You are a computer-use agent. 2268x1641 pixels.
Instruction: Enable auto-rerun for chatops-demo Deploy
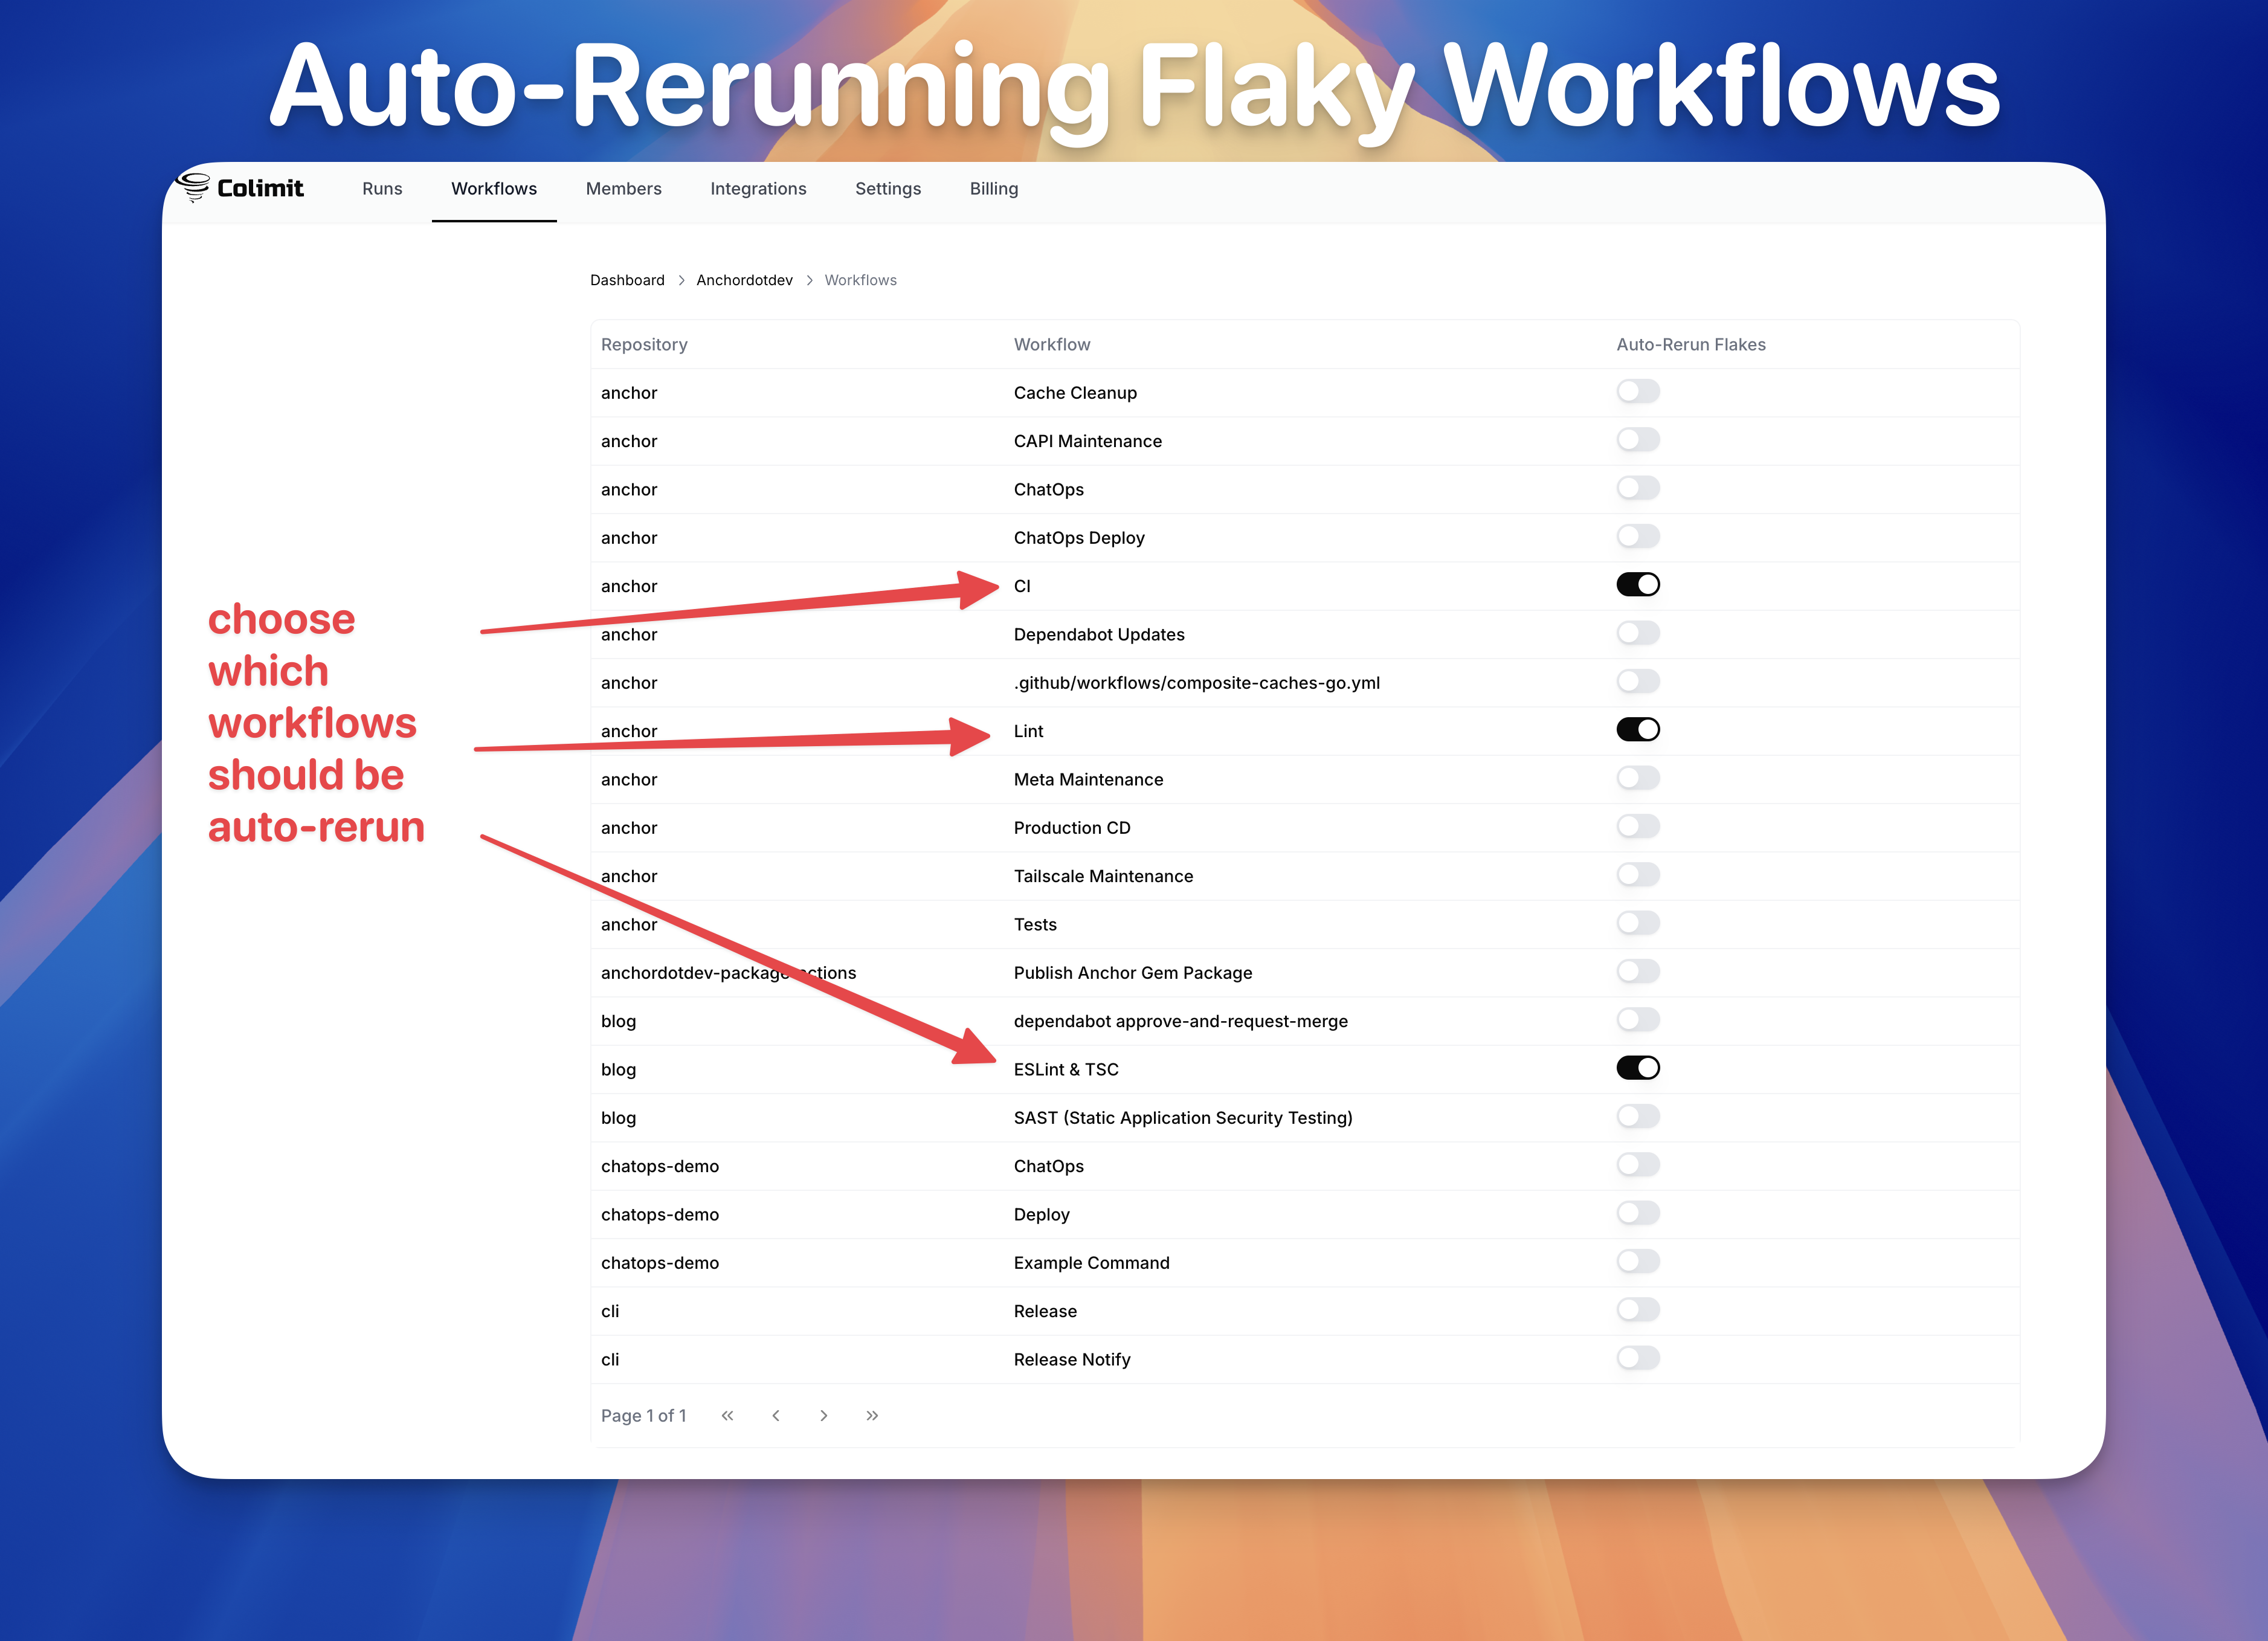click(1638, 1213)
